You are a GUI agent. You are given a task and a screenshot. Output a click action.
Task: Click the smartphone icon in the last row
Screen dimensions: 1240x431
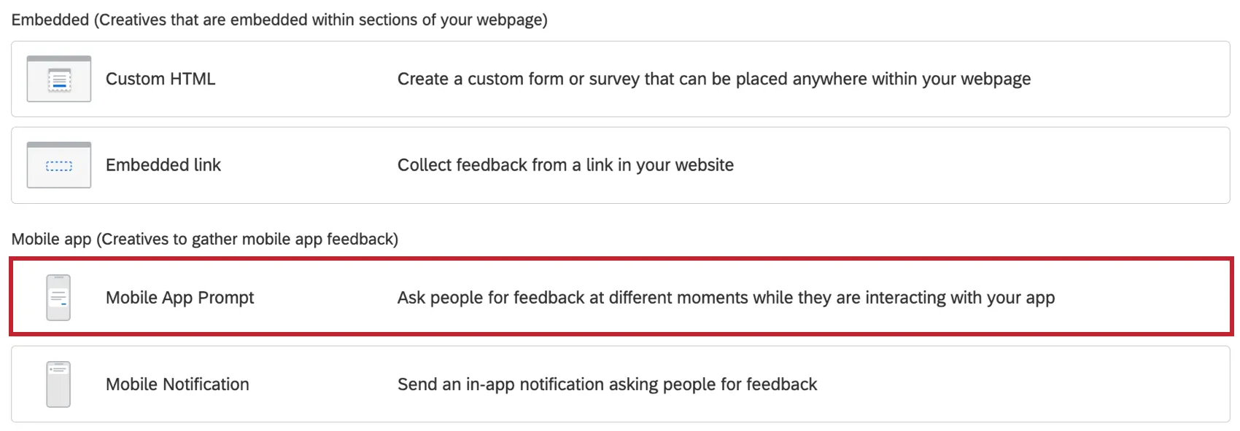click(x=58, y=384)
